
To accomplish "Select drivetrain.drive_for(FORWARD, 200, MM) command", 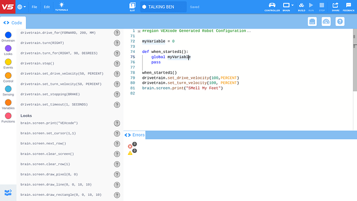I will [x=58, y=33].
